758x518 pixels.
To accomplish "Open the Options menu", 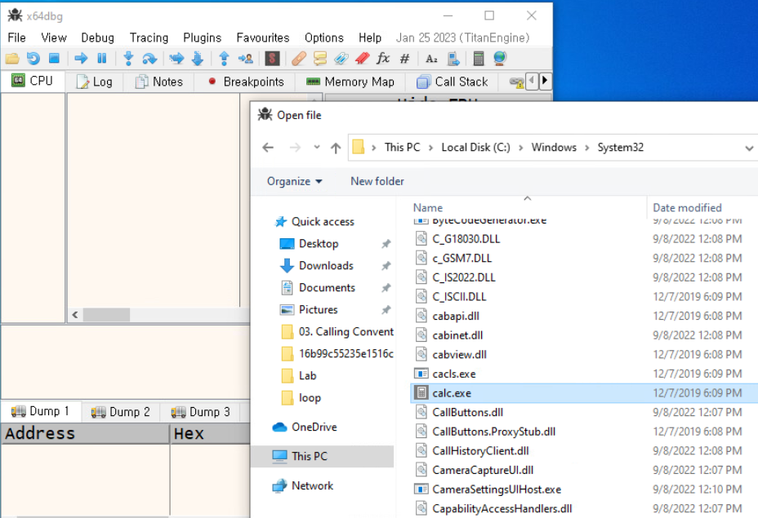I will [324, 38].
